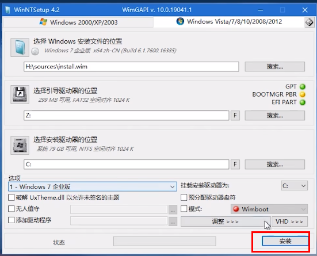This screenshot has width=317, height=256.
Task: Close the WinNTSetup window
Action: [305, 10]
